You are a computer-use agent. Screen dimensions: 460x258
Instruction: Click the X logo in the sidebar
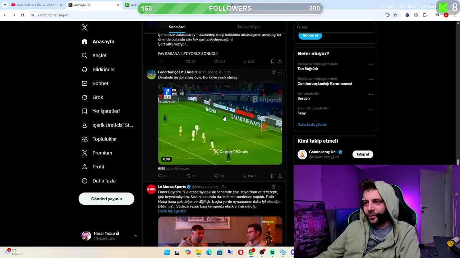point(85,28)
